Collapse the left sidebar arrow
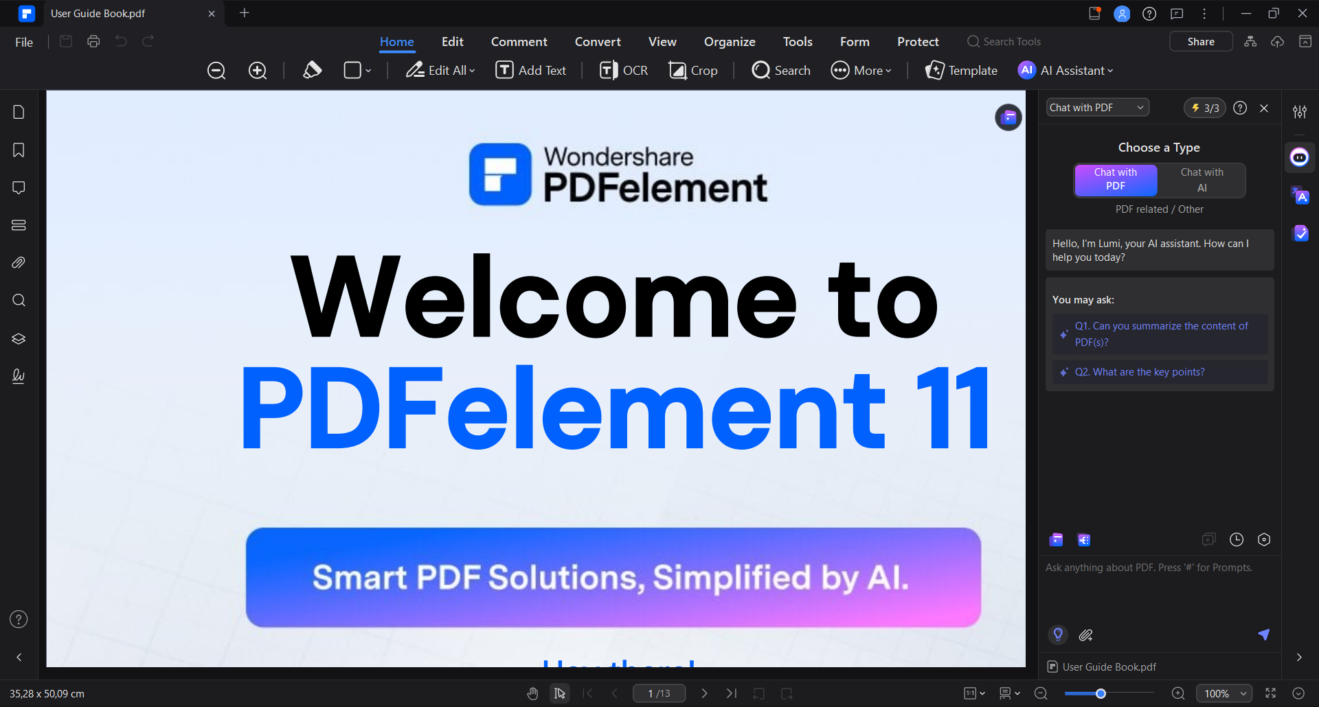This screenshot has height=707, width=1319. (x=19, y=658)
